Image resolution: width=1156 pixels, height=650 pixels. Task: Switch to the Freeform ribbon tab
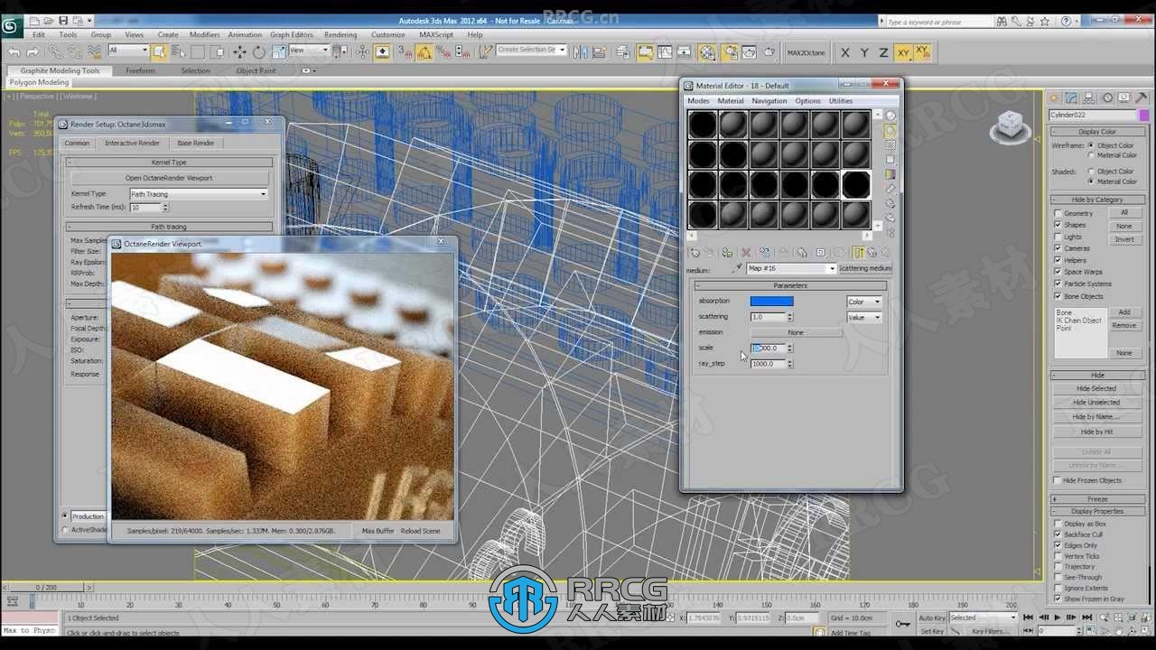(x=140, y=70)
